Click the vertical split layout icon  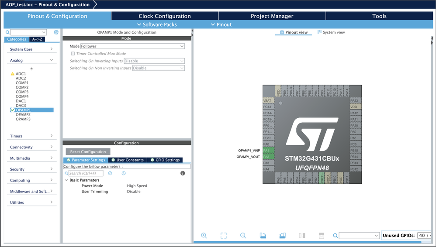(x=302, y=235)
